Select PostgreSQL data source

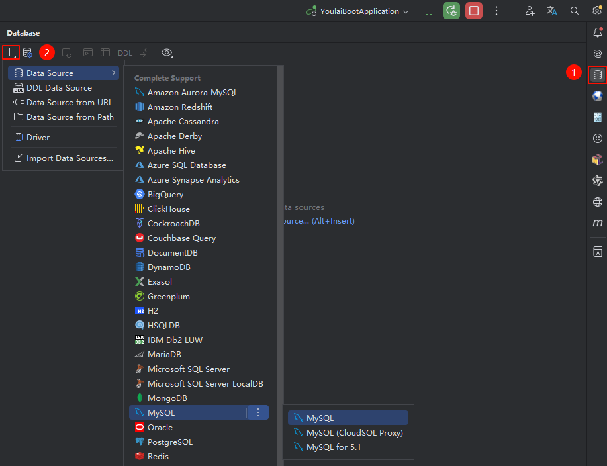[x=199, y=442]
